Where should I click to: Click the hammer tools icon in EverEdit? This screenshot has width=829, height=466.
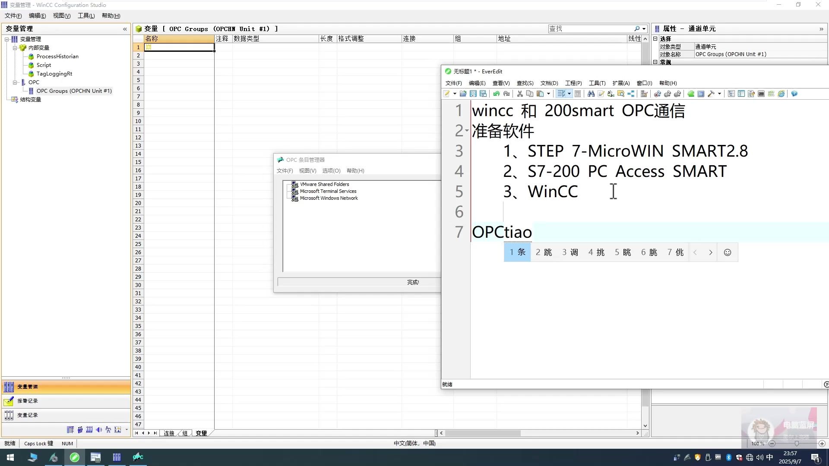[x=711, y=94]
